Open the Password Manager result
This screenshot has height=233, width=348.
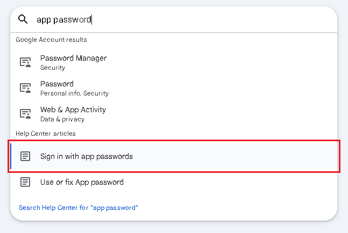pos(73,58)
